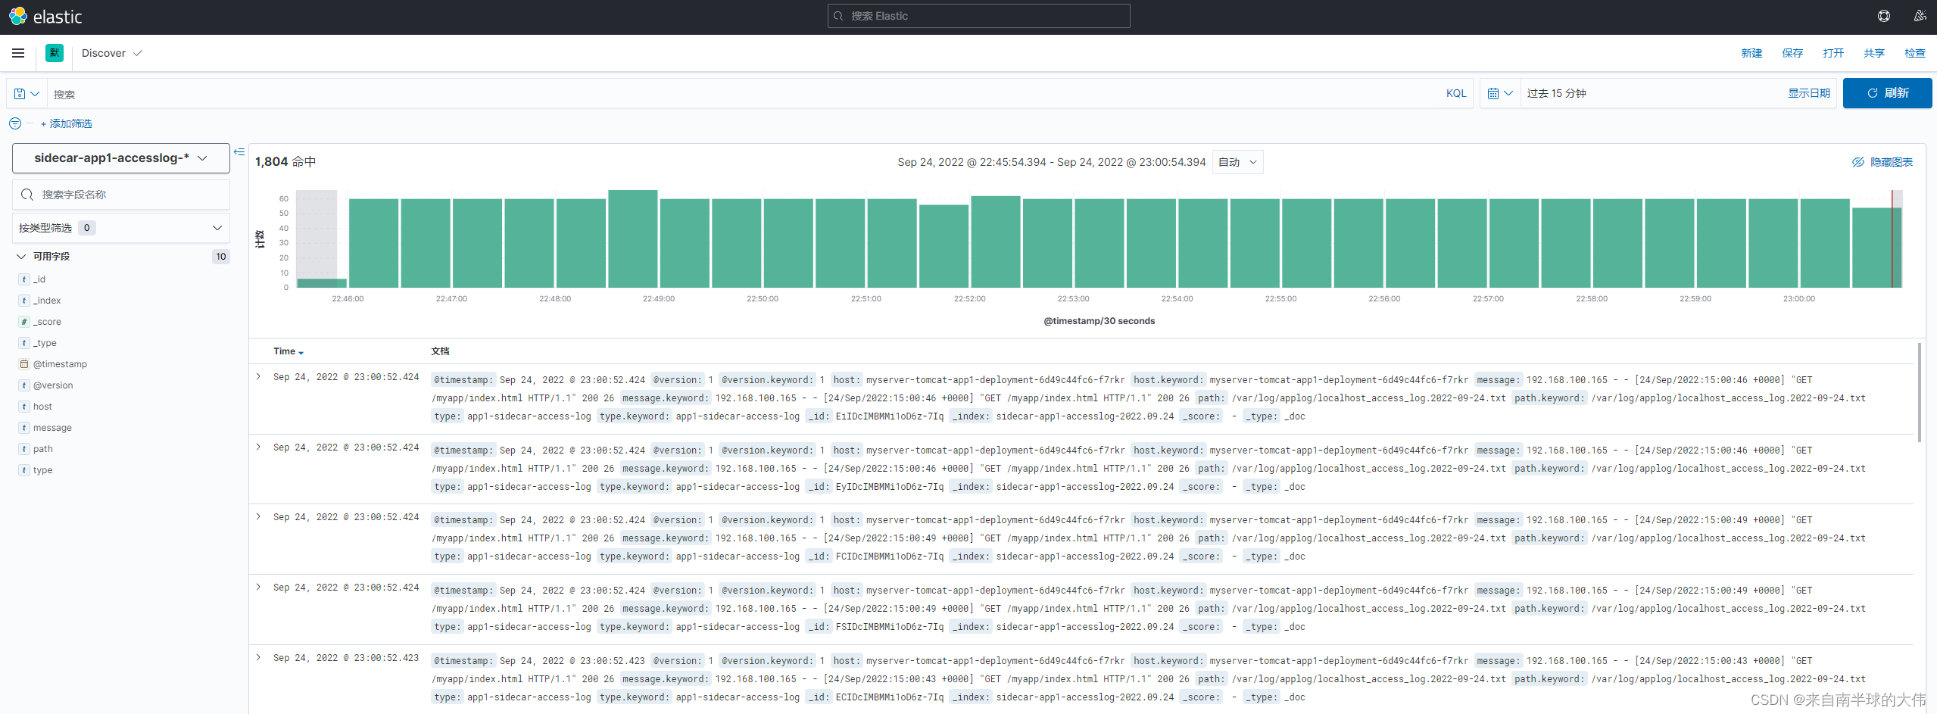The image size is (1937, 714).
Task: Expand first document row at 23:00:52.424
Action: point(258,376)
